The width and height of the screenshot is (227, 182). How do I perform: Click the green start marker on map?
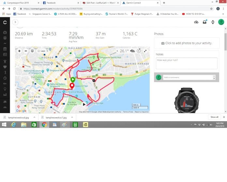point(73,80)
